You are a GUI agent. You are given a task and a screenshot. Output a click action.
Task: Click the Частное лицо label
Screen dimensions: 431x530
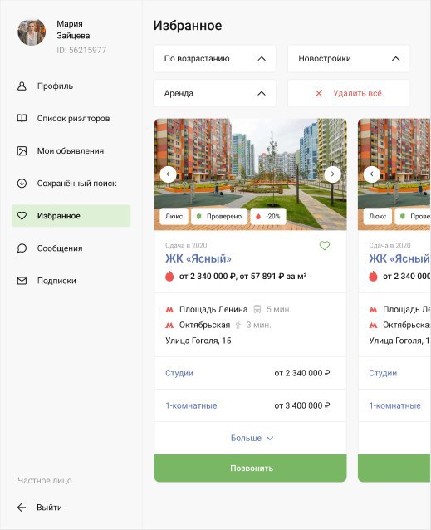coord(45,481)
